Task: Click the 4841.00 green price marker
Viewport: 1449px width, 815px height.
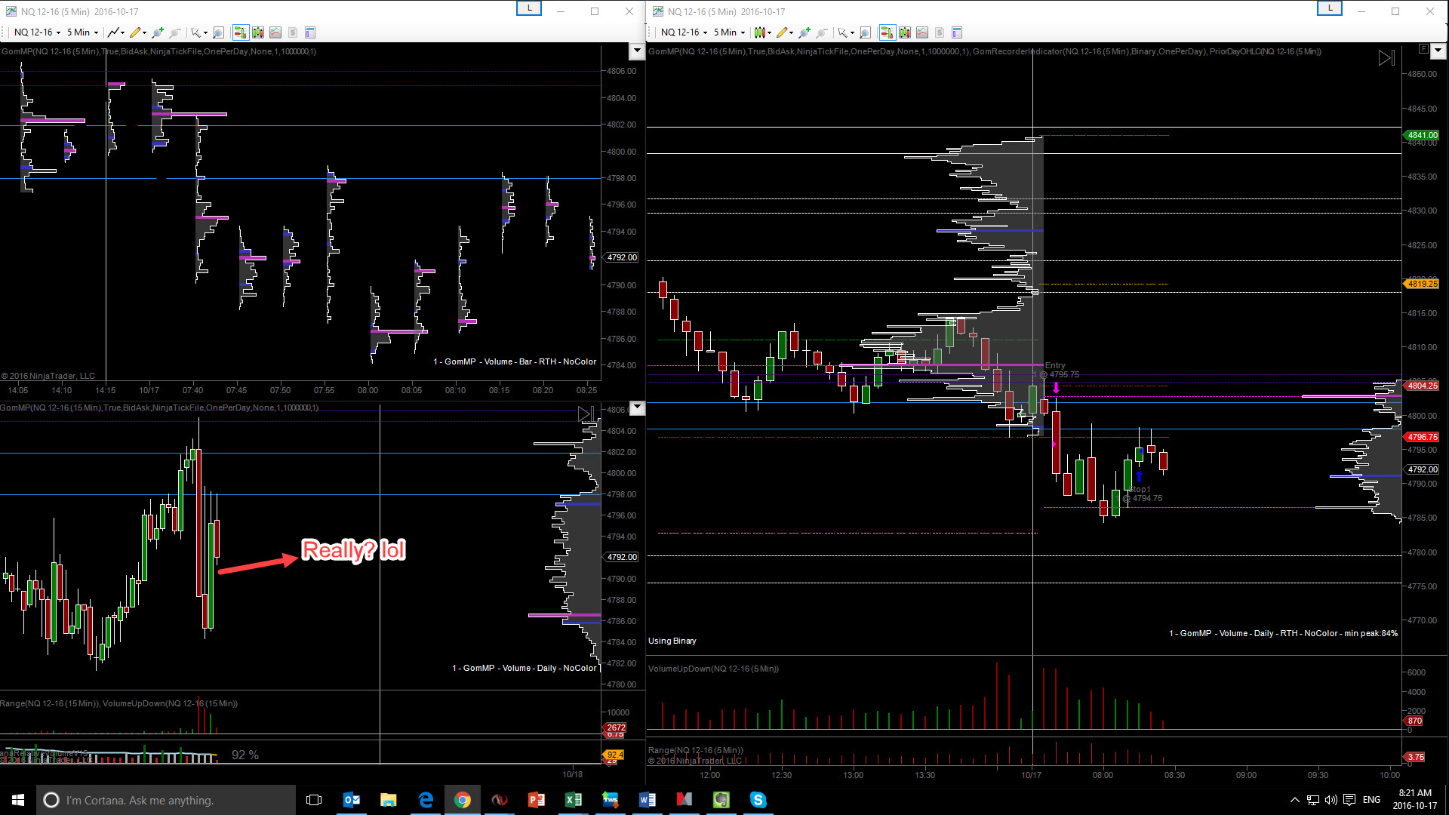Action: (x=1423, y=135)
